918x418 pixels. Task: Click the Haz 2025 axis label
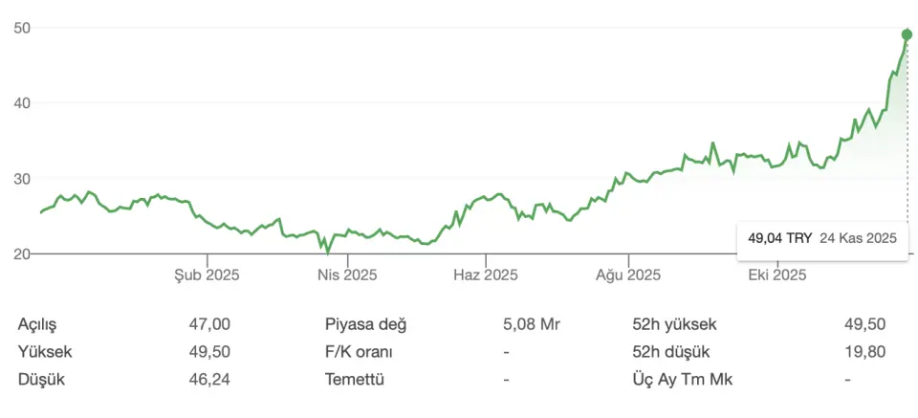click(x=485, y=275)
